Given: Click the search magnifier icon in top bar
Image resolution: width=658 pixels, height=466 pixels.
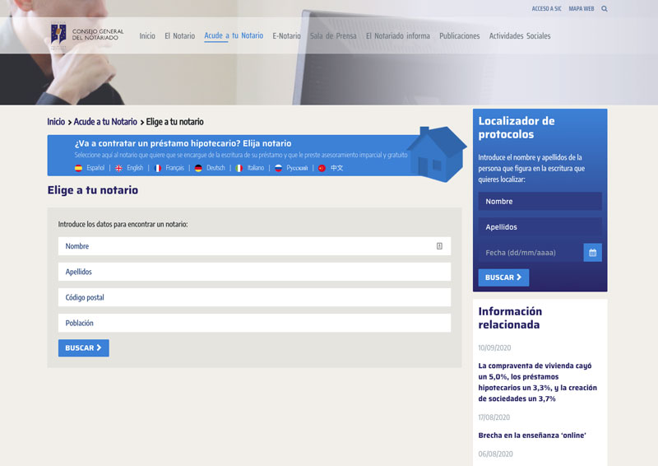Looking at the screenshot, I should coord(605,9).
